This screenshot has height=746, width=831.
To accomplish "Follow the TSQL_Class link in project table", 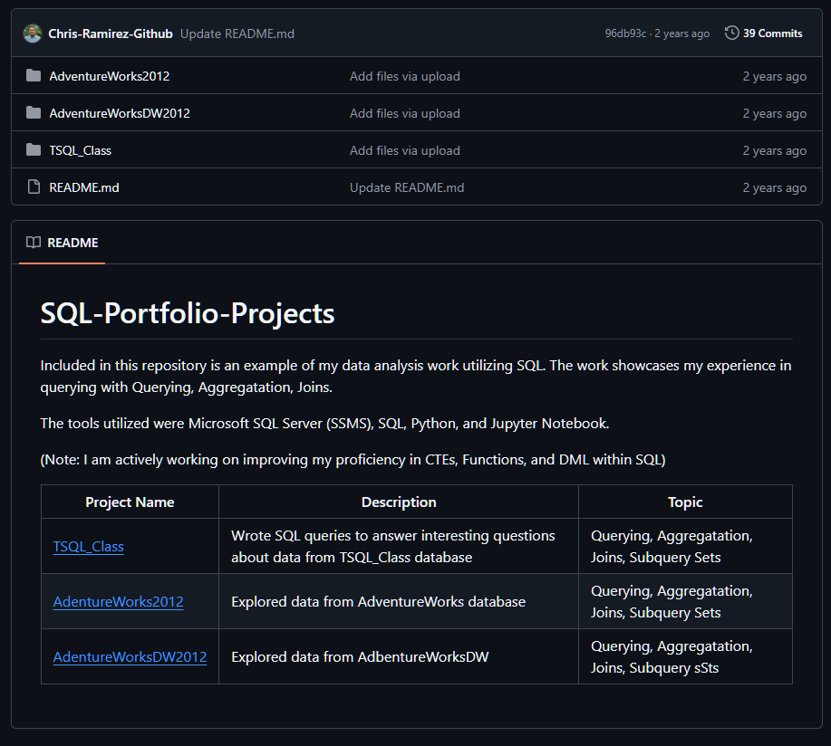I will point(89,547).
